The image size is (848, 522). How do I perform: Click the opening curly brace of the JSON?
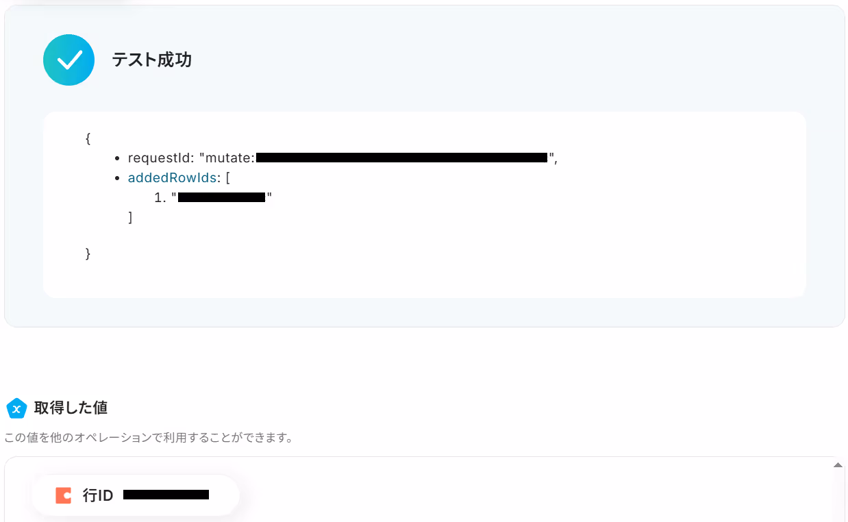(88, 138)
